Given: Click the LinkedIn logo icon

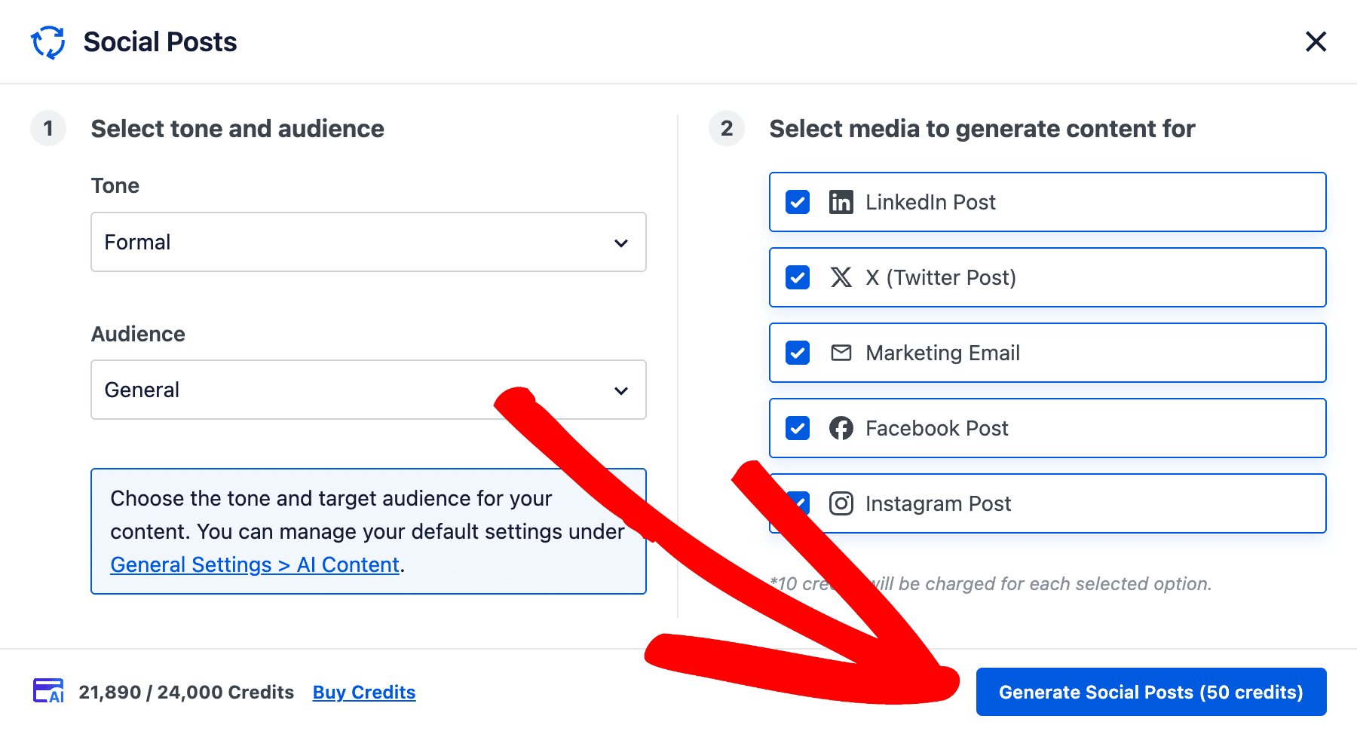Looking at the screenshot, I should (841, 202).
